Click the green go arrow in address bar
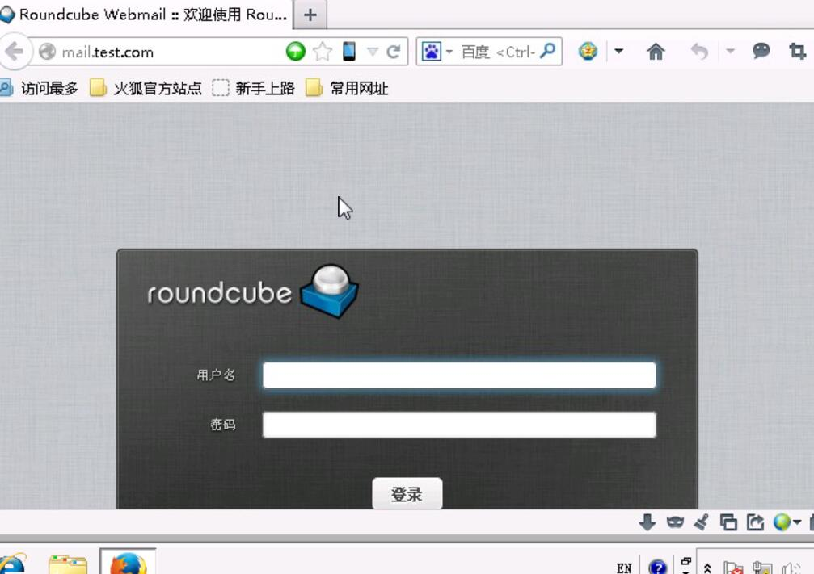This screenshot has height=574, width=814. point(295,52)
